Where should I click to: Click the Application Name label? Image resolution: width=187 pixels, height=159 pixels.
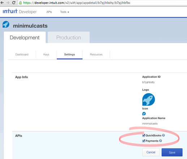click(x=154, y=118)
